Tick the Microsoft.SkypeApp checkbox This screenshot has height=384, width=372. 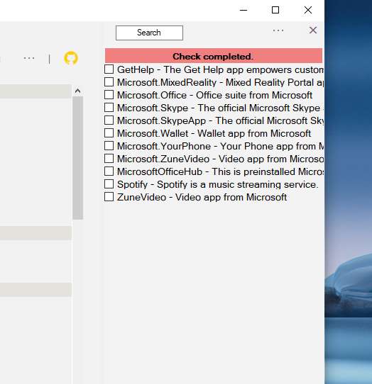(x=109, y=120)
